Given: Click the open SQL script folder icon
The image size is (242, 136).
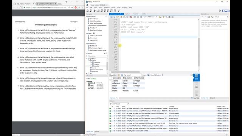Looking at the screenshot, I should pyautogui.click(x=112, y=17).
